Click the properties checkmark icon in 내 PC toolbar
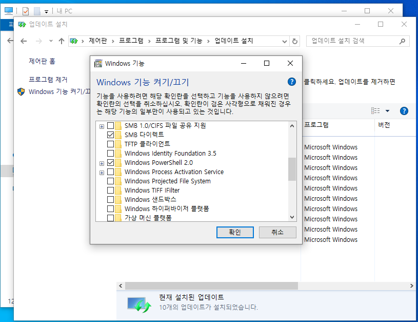Image resolution: width=418 pixels, height=322 pixels. (x=26, y=11)
